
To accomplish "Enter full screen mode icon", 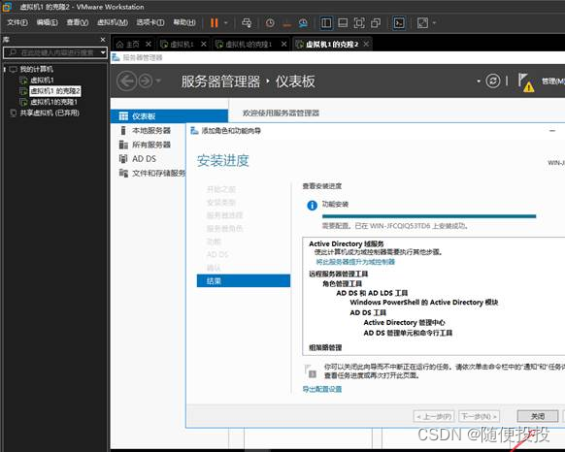I will click(x=359, y=23).
